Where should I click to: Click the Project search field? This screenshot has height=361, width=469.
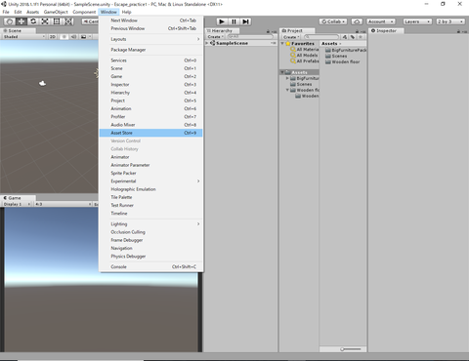click(x=321, y=37)
